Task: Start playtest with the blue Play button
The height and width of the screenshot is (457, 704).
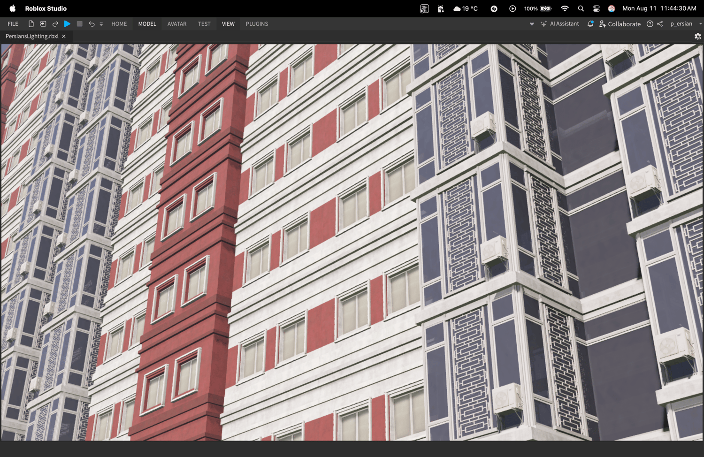Action: pyautogui.click(x=67, y=24)
